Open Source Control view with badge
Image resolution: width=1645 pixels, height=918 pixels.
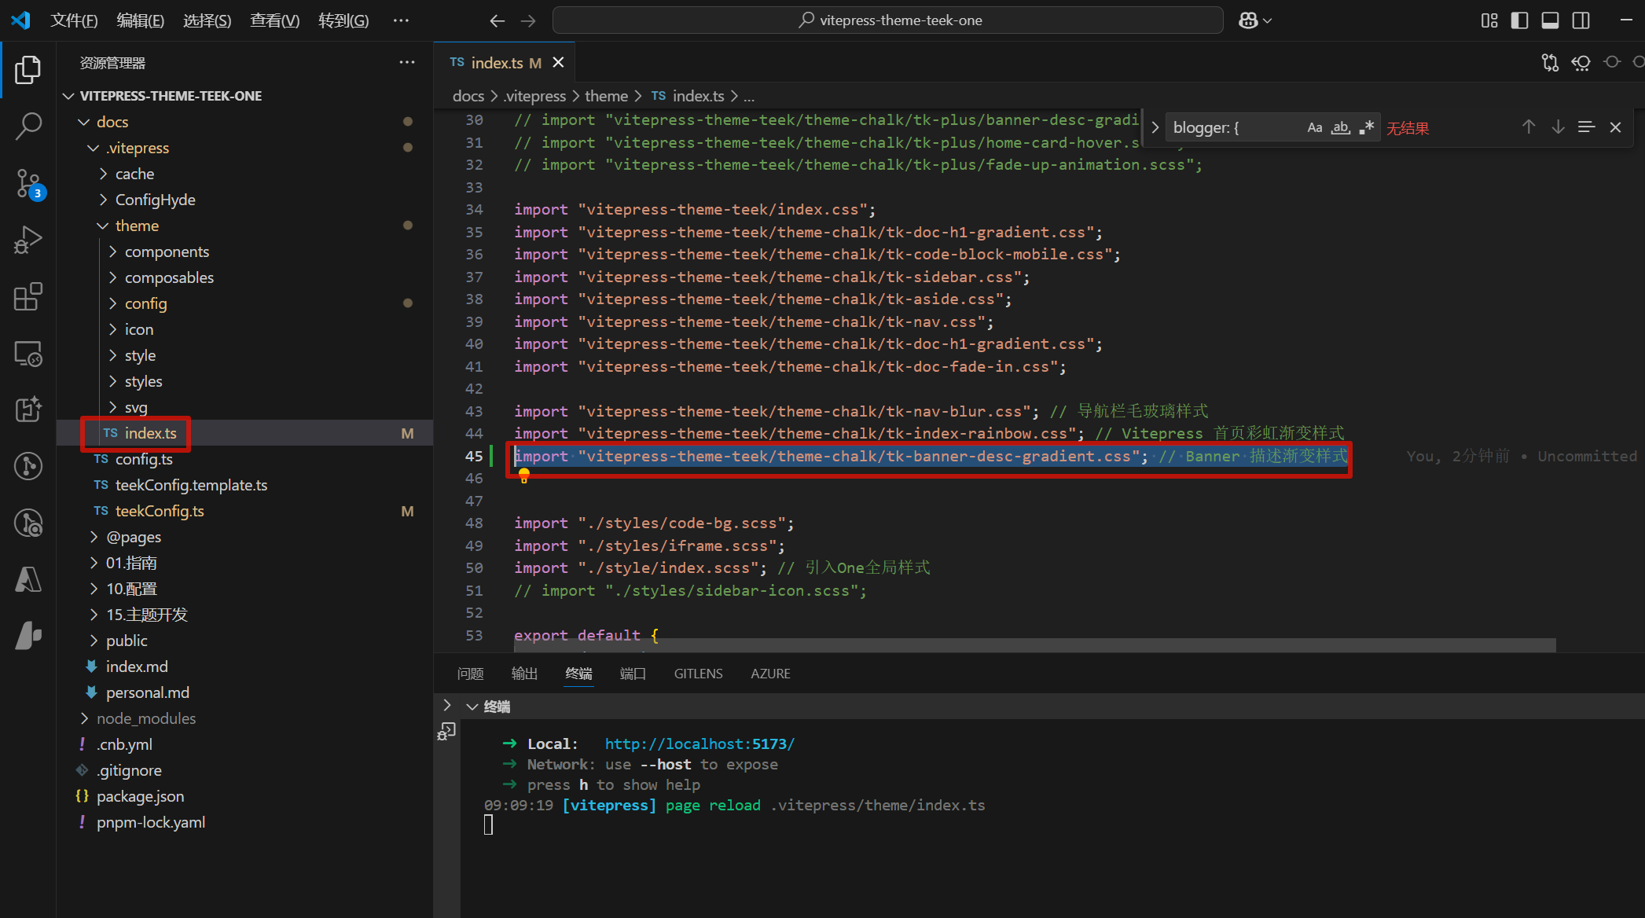(28, 184)
